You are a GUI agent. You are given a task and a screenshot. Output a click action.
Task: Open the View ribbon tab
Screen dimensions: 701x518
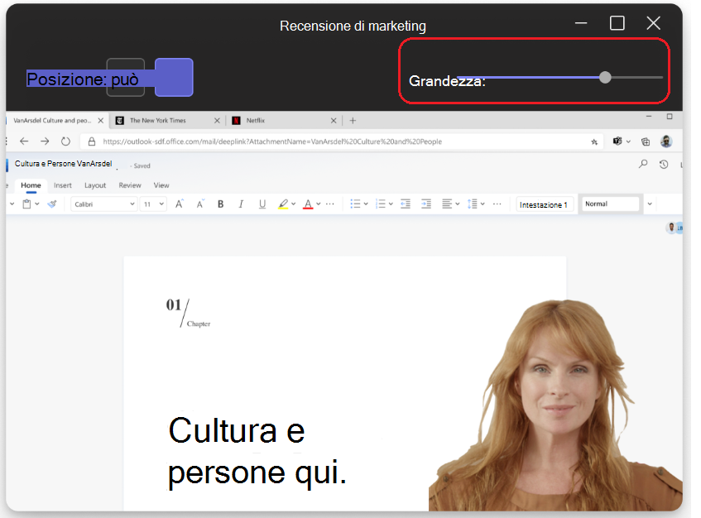pyautogui.click(x=161, y=185)
